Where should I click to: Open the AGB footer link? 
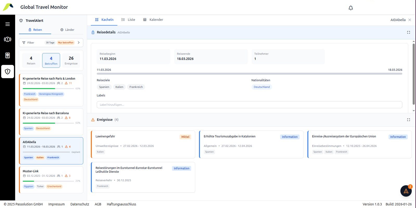point(98,204)
